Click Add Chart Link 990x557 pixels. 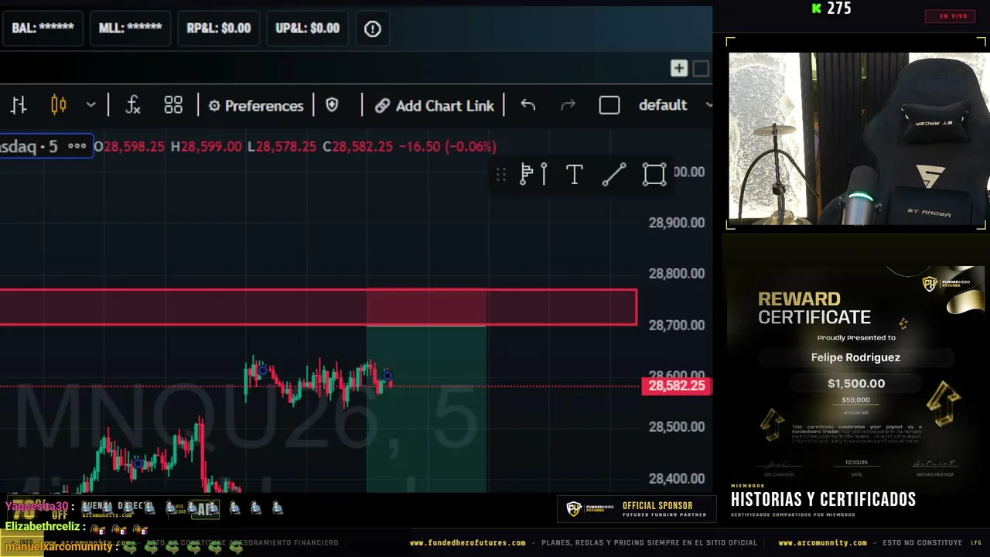(434, 106)
